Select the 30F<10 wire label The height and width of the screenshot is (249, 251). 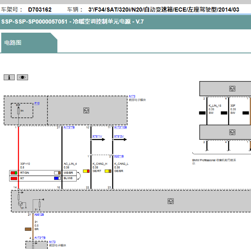pos(25,164)
